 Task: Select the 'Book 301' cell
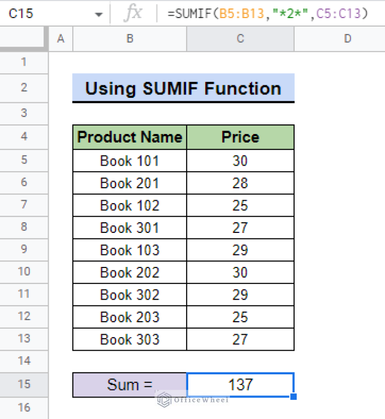click(x=130, y=228)
